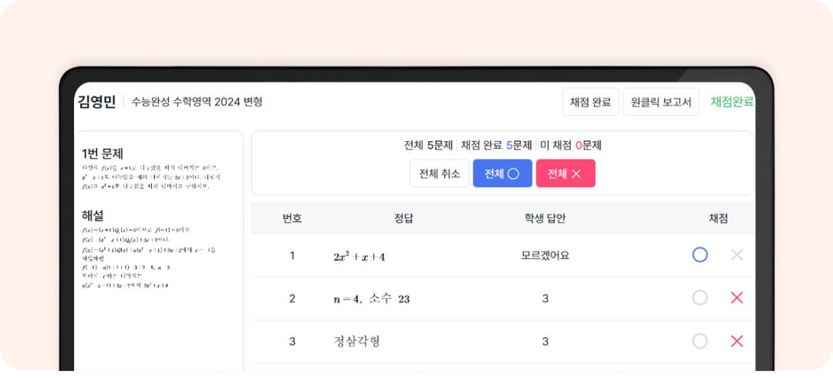Click the 채점 완료 button

point(590,102)
